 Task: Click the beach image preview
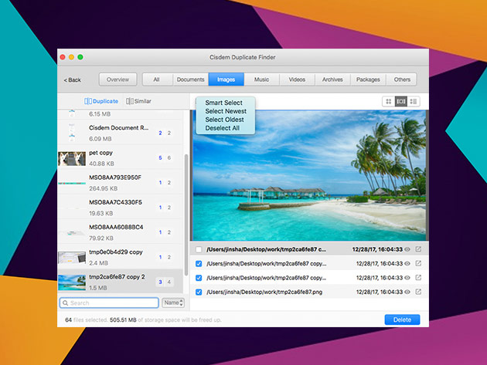[x=309, y=175]
